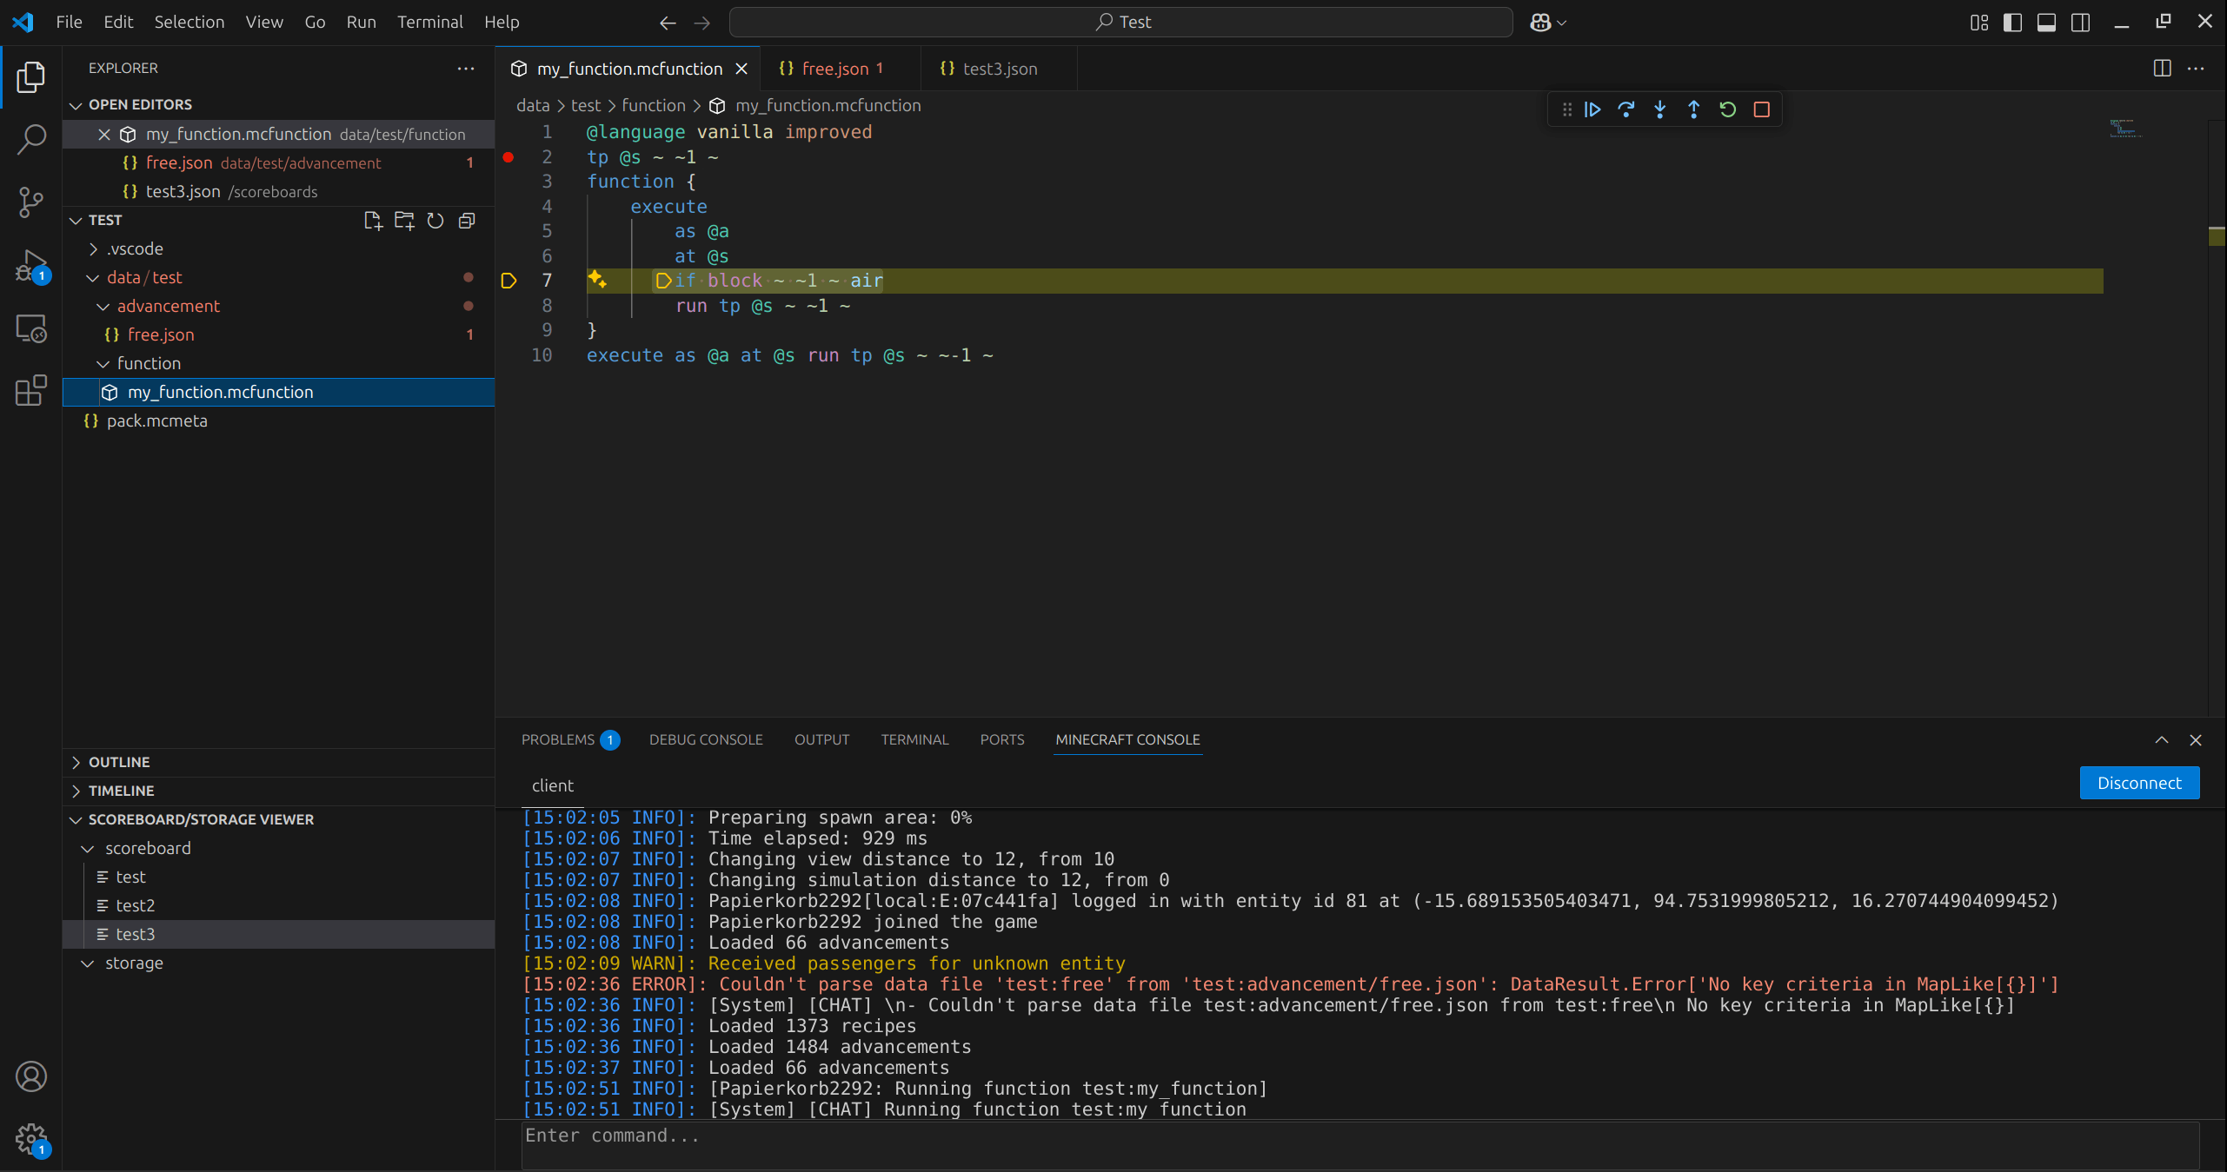Switch to the DEBUG CONSOLE tab

(x=705, y=740)
